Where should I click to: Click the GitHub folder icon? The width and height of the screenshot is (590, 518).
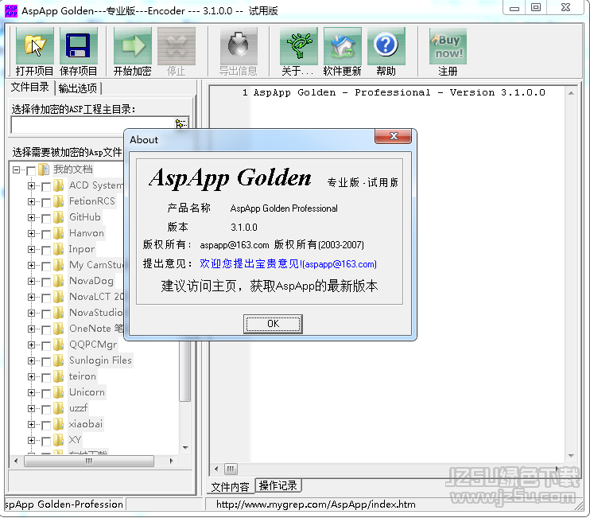coord(58,217)
